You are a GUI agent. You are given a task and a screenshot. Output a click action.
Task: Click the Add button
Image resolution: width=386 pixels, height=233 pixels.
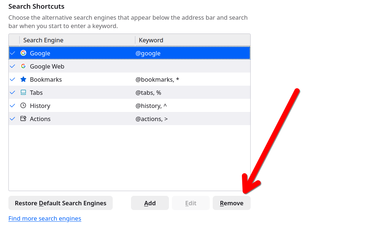tap(150, 203)
